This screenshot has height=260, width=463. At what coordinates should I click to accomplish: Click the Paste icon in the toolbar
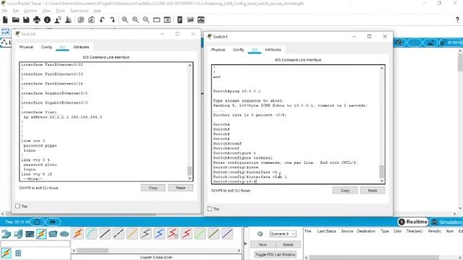[x=91, y=19]
